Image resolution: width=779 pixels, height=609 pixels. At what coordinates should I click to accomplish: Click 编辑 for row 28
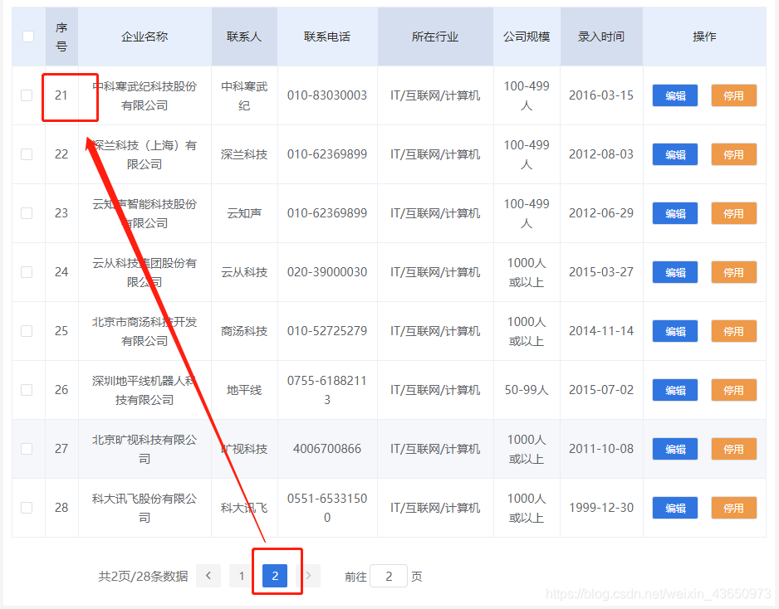click(674, 508)
